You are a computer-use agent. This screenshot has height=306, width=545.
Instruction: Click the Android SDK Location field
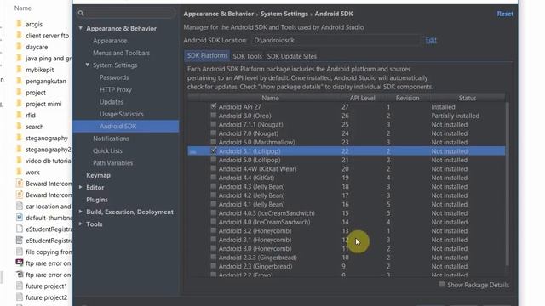336,40
